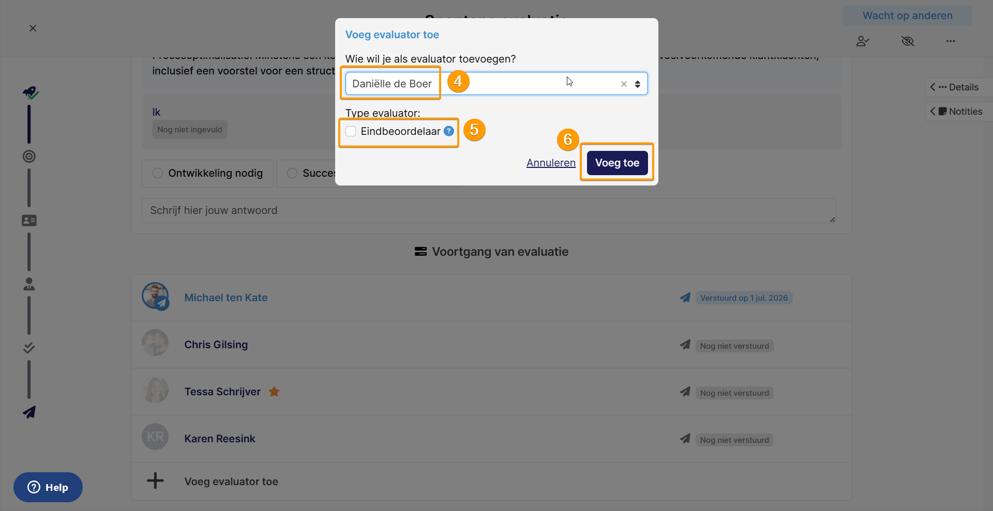This screenshot has height=511, width=993.
Task: Go to the double checkmark step
Action: point(29,348)
